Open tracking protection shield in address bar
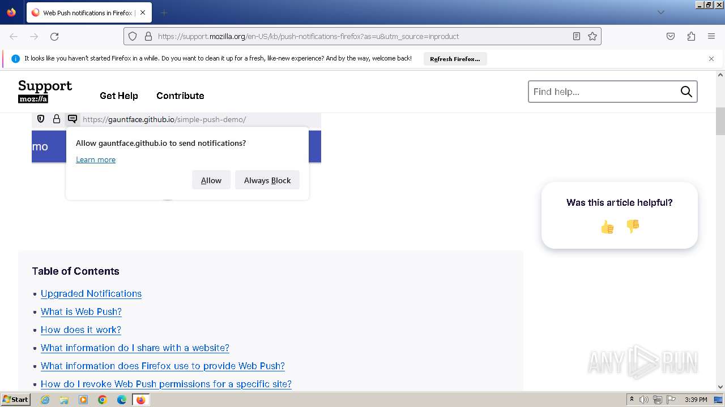Image resolution: width=725 pixels, height=407 pixels. point(133,36)
